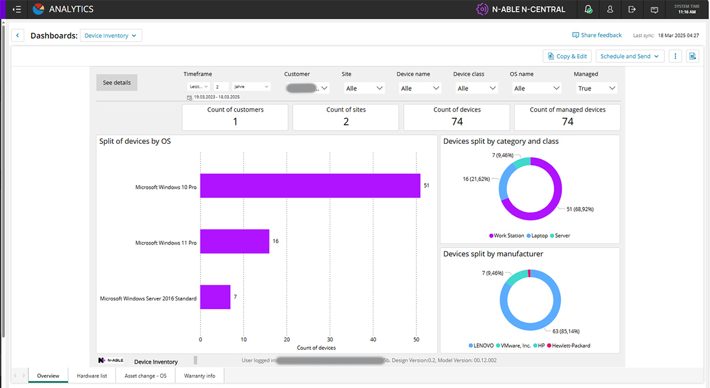Click the Microsoft Windows 11 Pro bar

pos(235,242)
